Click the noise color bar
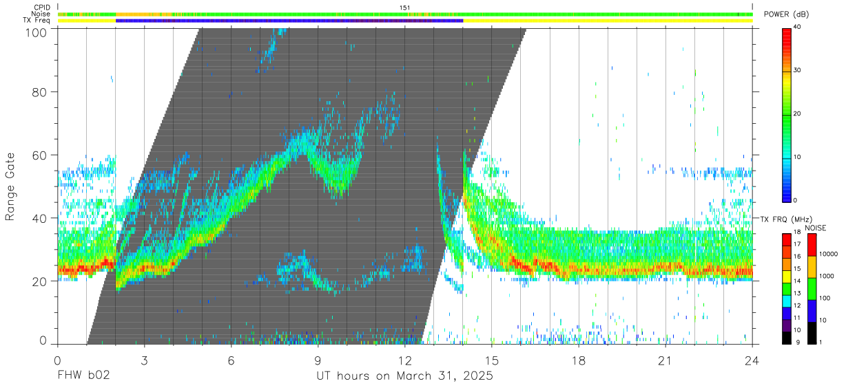This screenshot has height=390, width=846. click(812, 288)
